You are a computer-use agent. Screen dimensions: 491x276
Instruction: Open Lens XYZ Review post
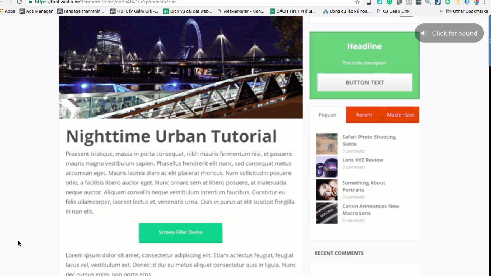(362, 160)
